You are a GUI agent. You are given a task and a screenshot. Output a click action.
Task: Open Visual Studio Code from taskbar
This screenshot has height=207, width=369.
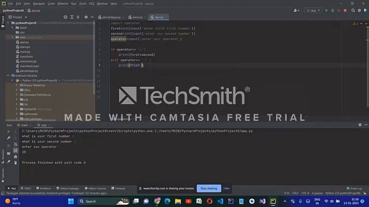coord(220,201)
